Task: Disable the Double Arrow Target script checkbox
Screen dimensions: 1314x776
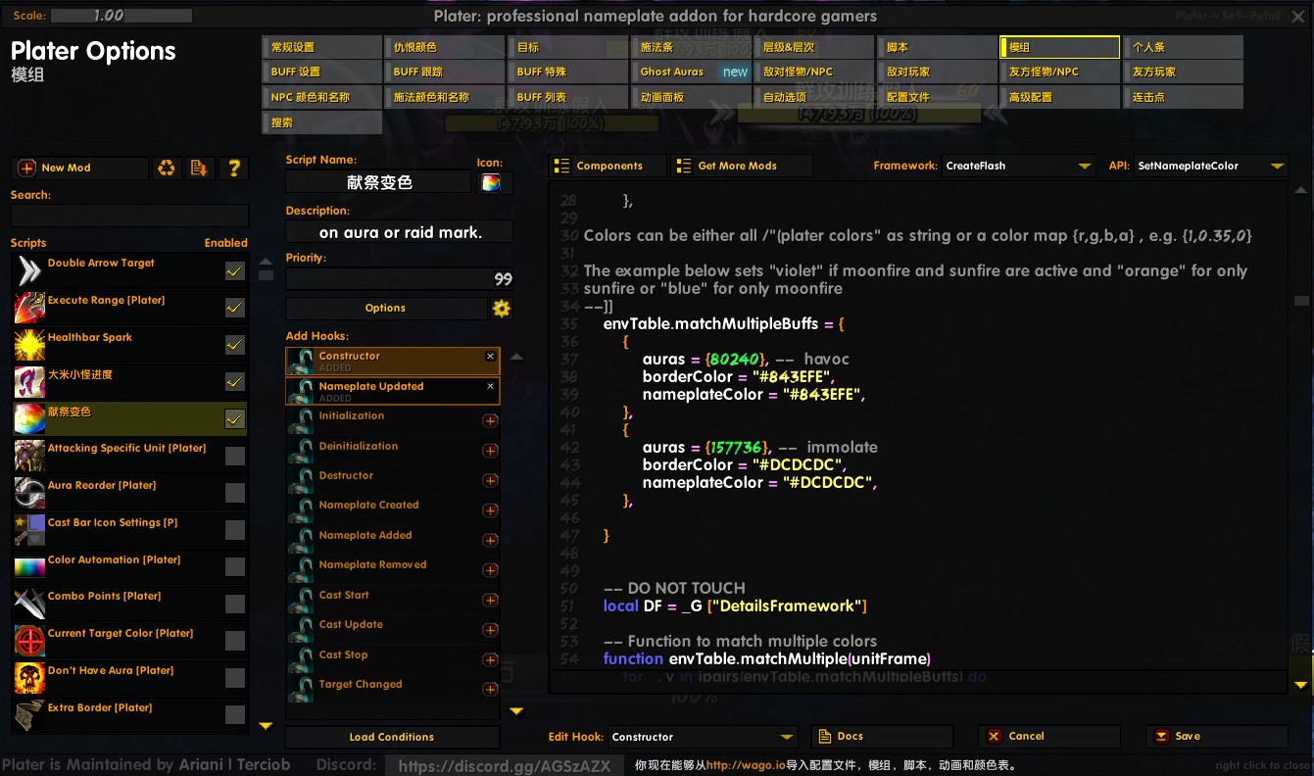Action: pyautogui.click(x=235, y=271)
